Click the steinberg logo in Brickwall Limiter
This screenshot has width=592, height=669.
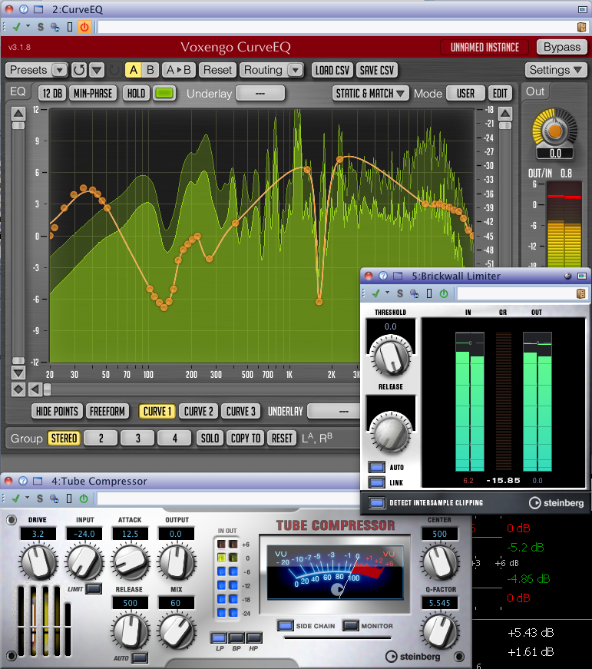click(x=556, y=503)
